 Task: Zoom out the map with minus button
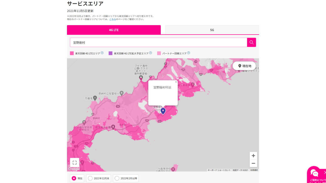[x=253, y=163]
